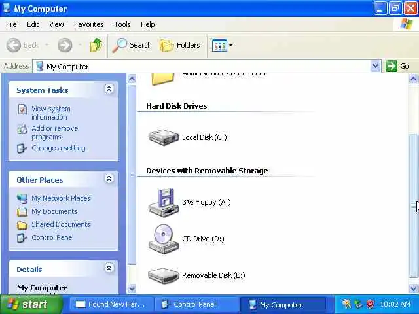Screen dimensions: 419x314
Task: Collapse the System Tasks panel
Action: [109, 89]
